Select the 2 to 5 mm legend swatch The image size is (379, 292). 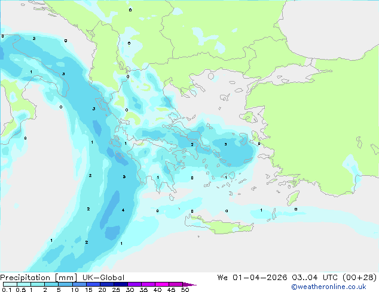(x=51, y=284)
